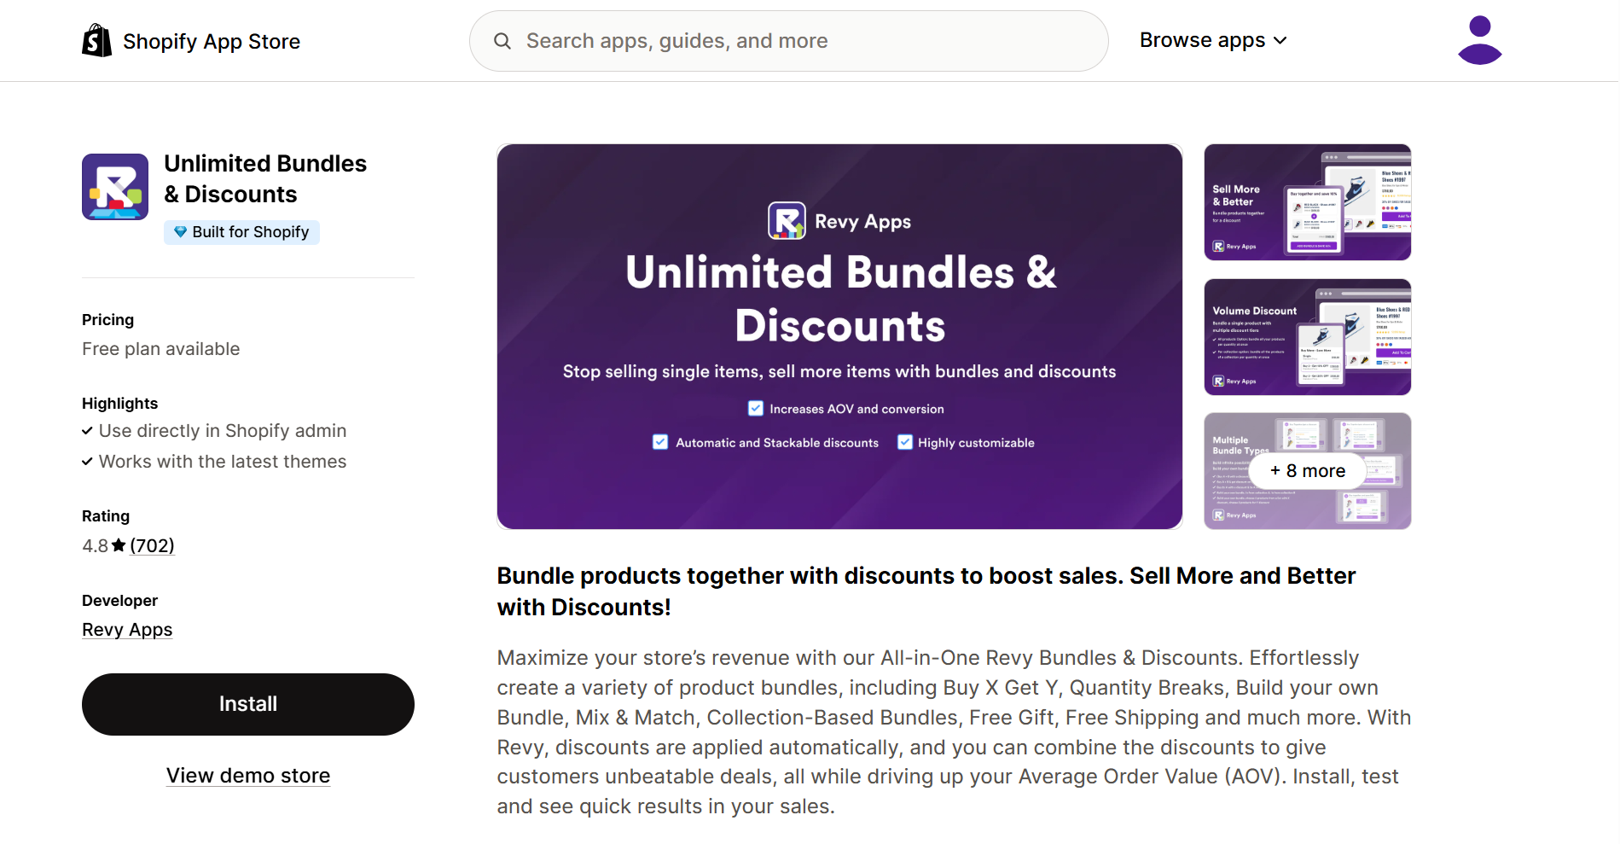Screen dimensions: 1620x844
Task: Click the Install button
Action: click(247, 704)
